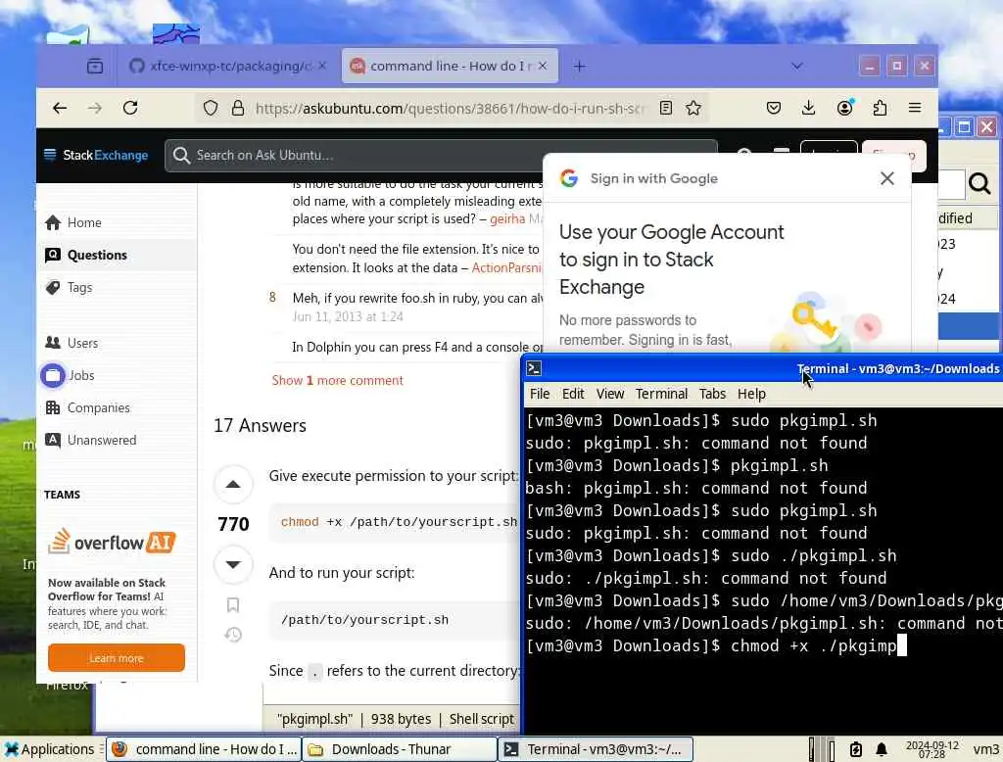This screenshot has height=762, width=1003.
Task: Open the Terminal Help menu
Action: (751, 394)
